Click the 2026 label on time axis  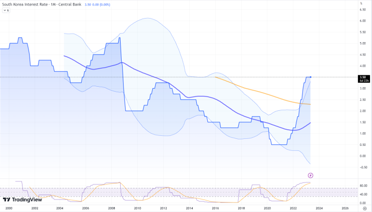pyautogui.click(x=345, y=208)
